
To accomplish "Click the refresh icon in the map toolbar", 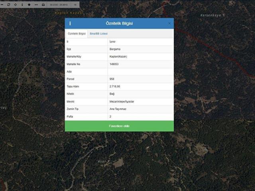I will point(8,4).
